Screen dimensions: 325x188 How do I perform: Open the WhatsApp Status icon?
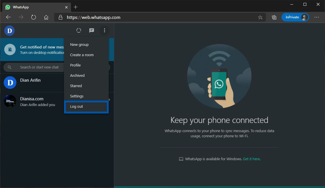[79, 30]
